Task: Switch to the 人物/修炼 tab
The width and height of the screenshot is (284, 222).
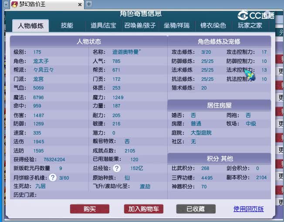Action: click(30, 26)
